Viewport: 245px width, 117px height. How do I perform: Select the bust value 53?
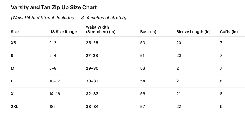143,68
